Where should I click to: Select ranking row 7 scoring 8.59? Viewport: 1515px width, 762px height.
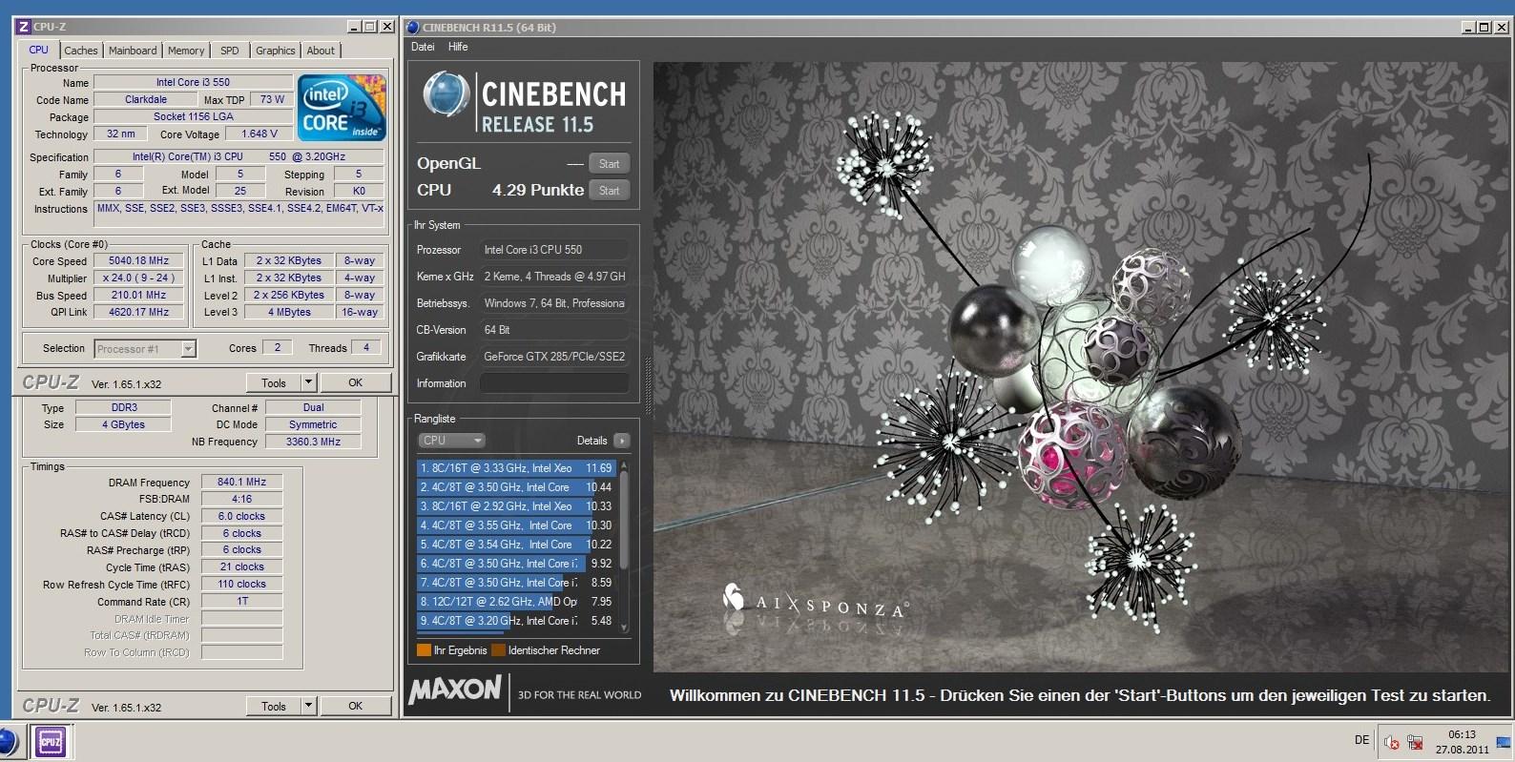point(516,583)
